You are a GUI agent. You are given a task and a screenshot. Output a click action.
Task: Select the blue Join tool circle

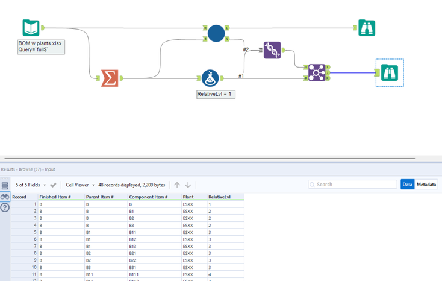coord(216,33)
